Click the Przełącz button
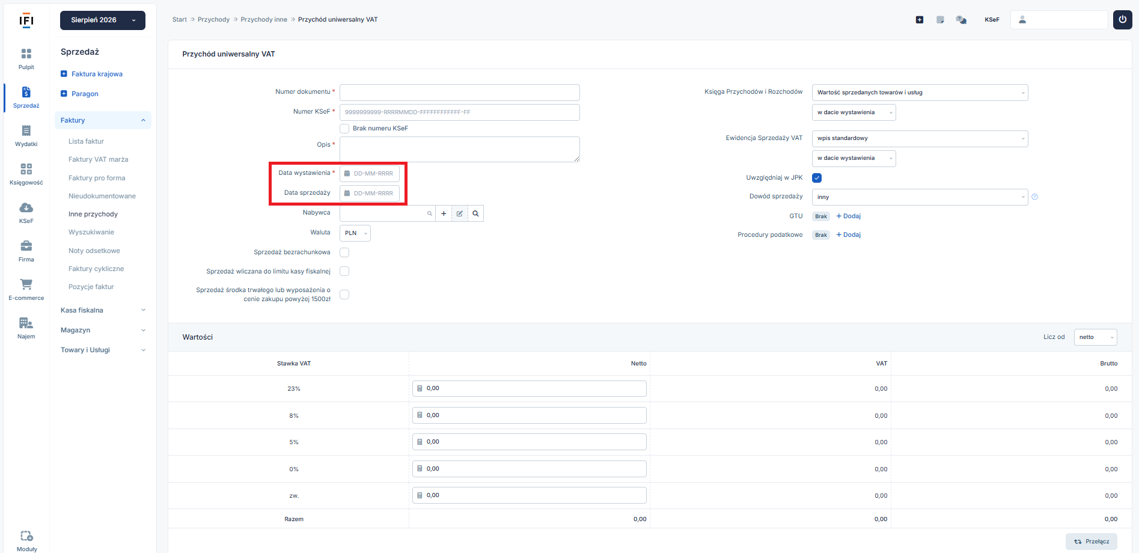Image resolution: width=1139 pixels, height=553 pixels. point(1092,542)
